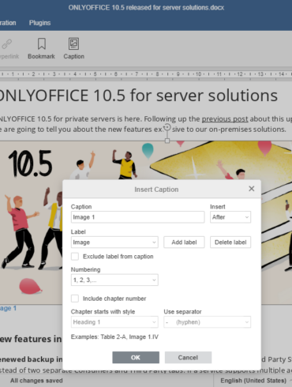Viewport: 292px width, 387px height.
Task: Open Chapter starts with style dropdown
Action: [114, 322]
